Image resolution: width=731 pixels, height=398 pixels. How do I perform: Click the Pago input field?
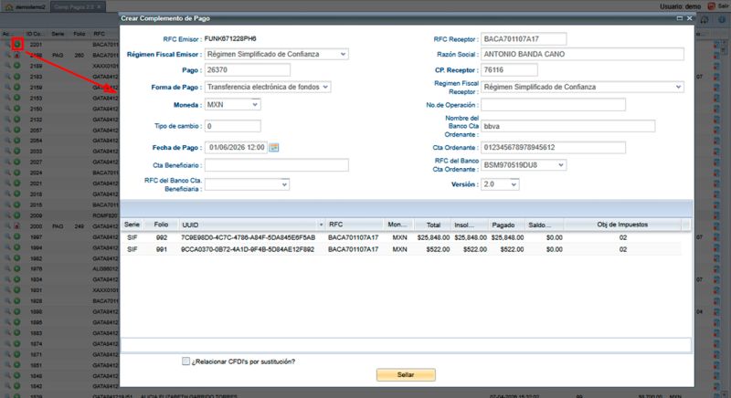pos(247,69)
